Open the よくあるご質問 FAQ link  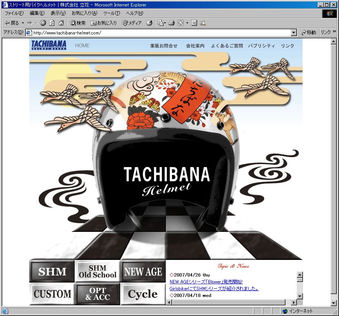227,46
